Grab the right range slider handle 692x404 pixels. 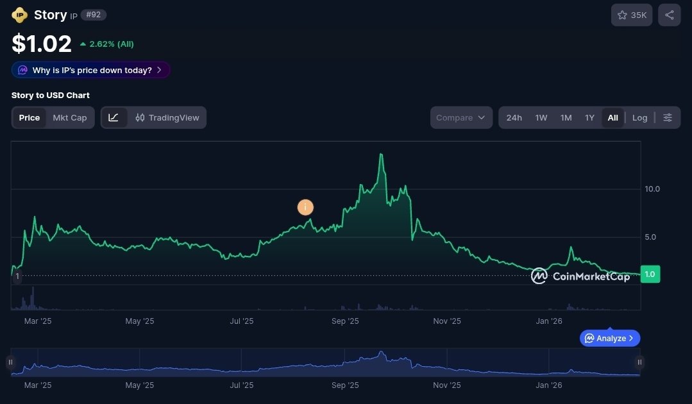[639, 362]
